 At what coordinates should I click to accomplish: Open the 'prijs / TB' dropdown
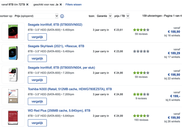[121, 16]
